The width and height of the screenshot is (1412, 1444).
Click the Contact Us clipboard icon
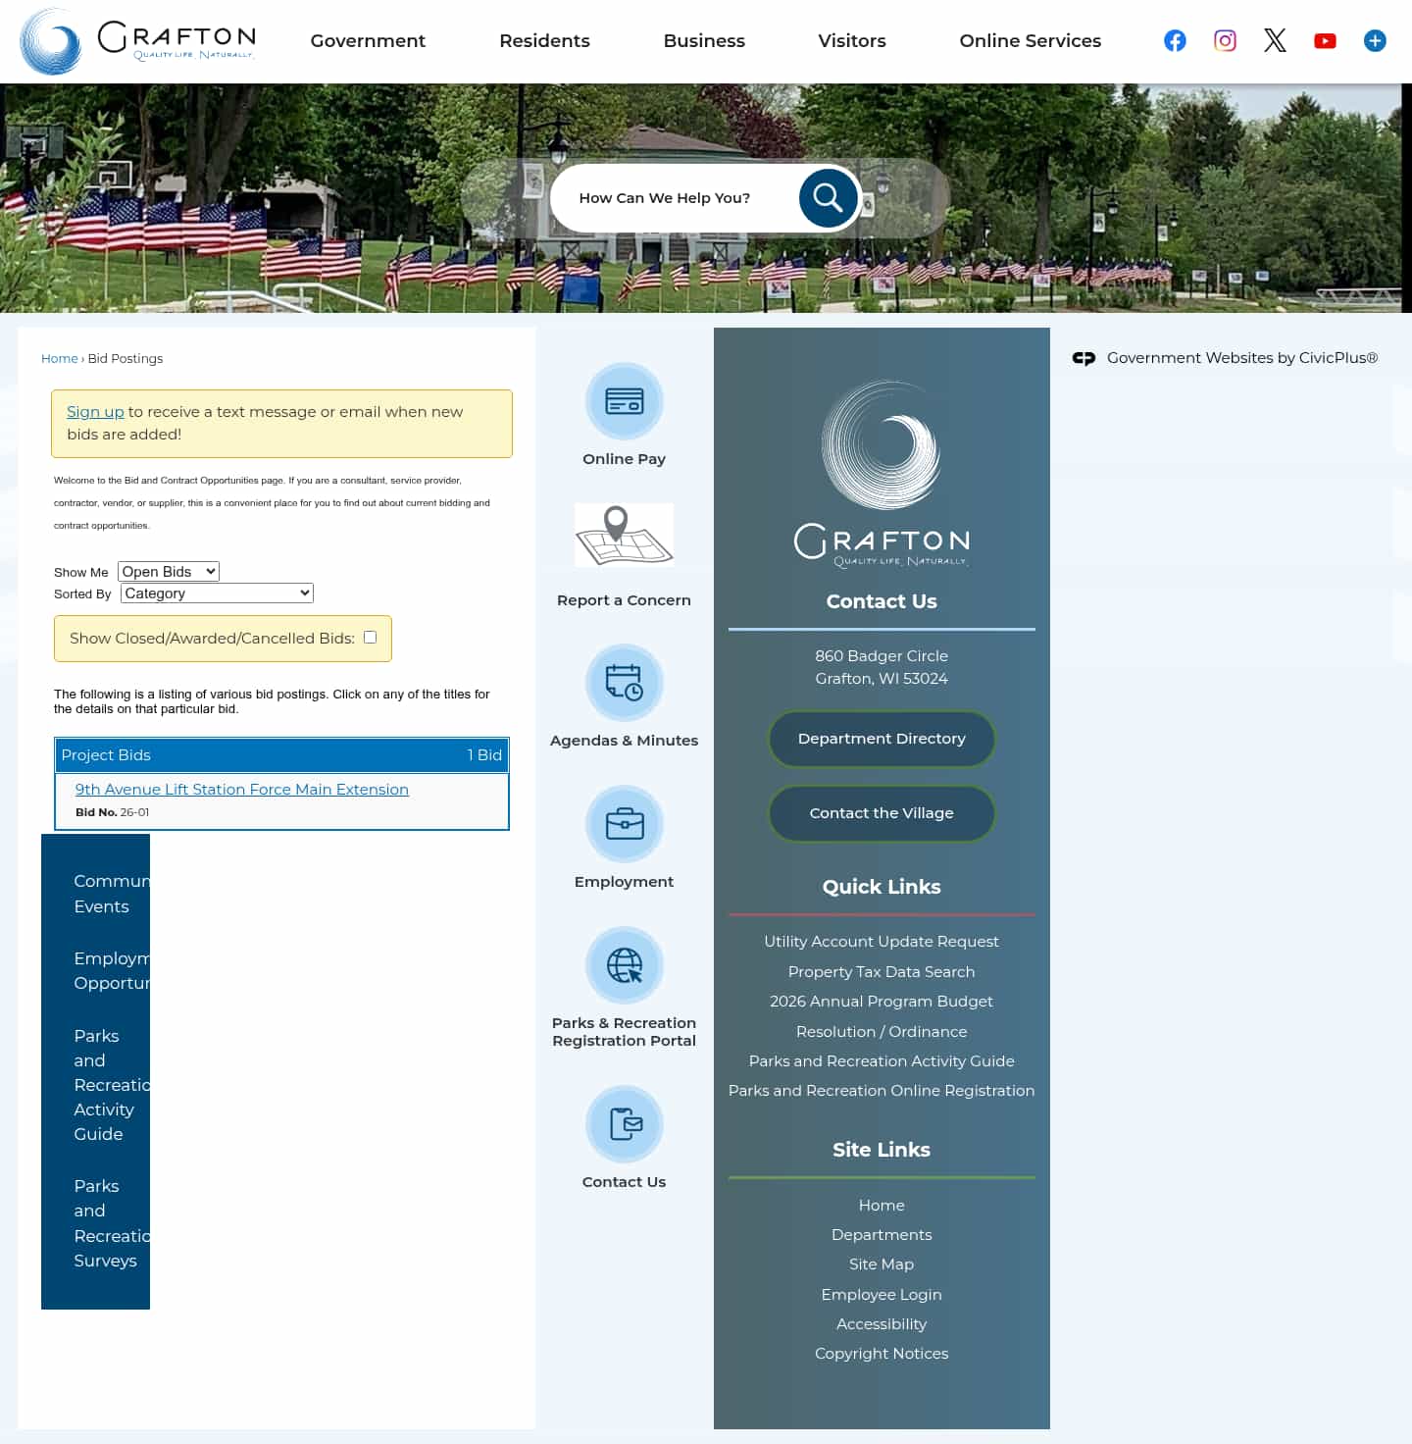click(624, 1125)
